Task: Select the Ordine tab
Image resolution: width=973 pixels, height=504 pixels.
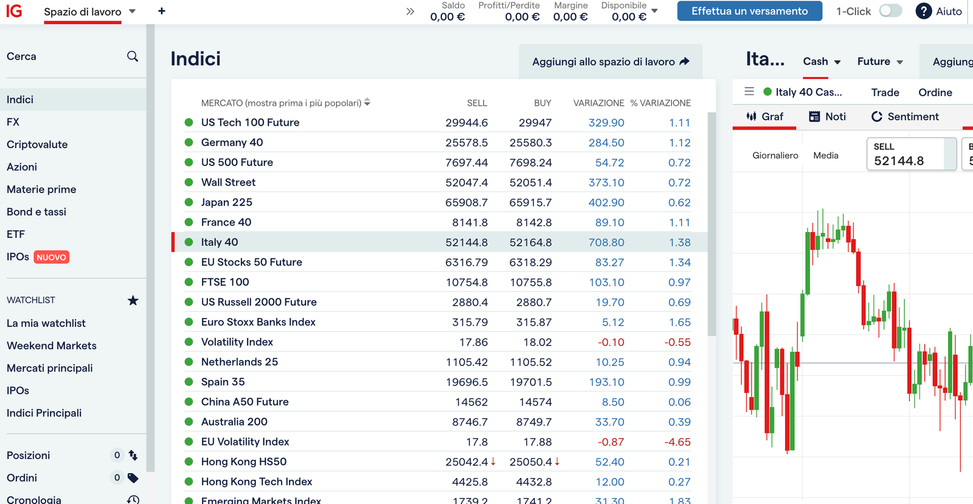Action: pos(935,92)
